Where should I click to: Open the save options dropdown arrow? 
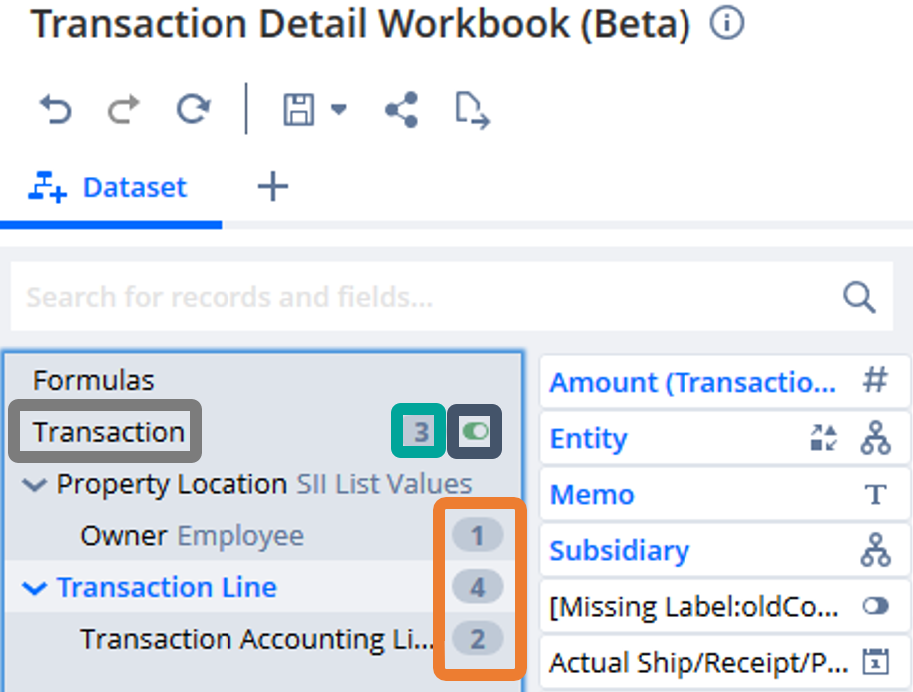pos(338,109)
